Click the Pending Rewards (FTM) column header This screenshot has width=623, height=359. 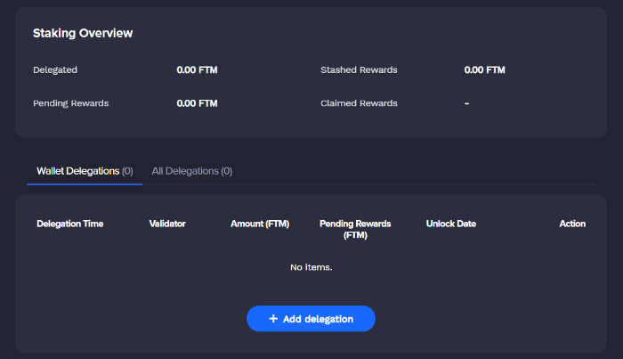click(355, 230)
